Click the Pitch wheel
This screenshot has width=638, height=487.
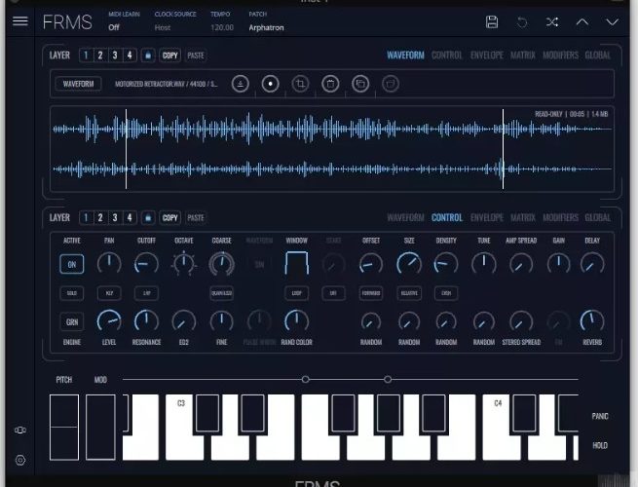coord(64,428)
